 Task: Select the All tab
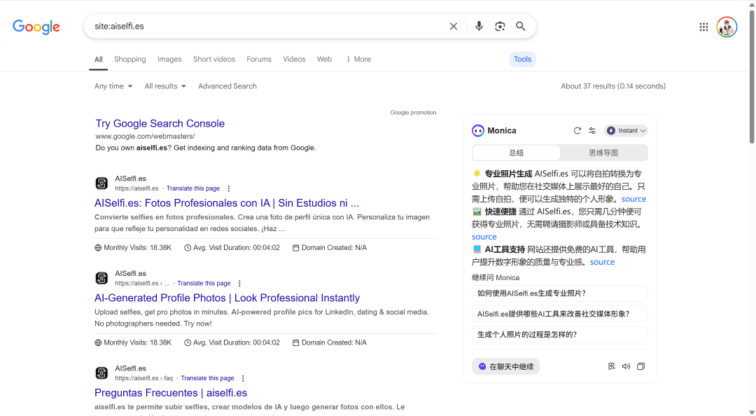(x=99, y=60)
